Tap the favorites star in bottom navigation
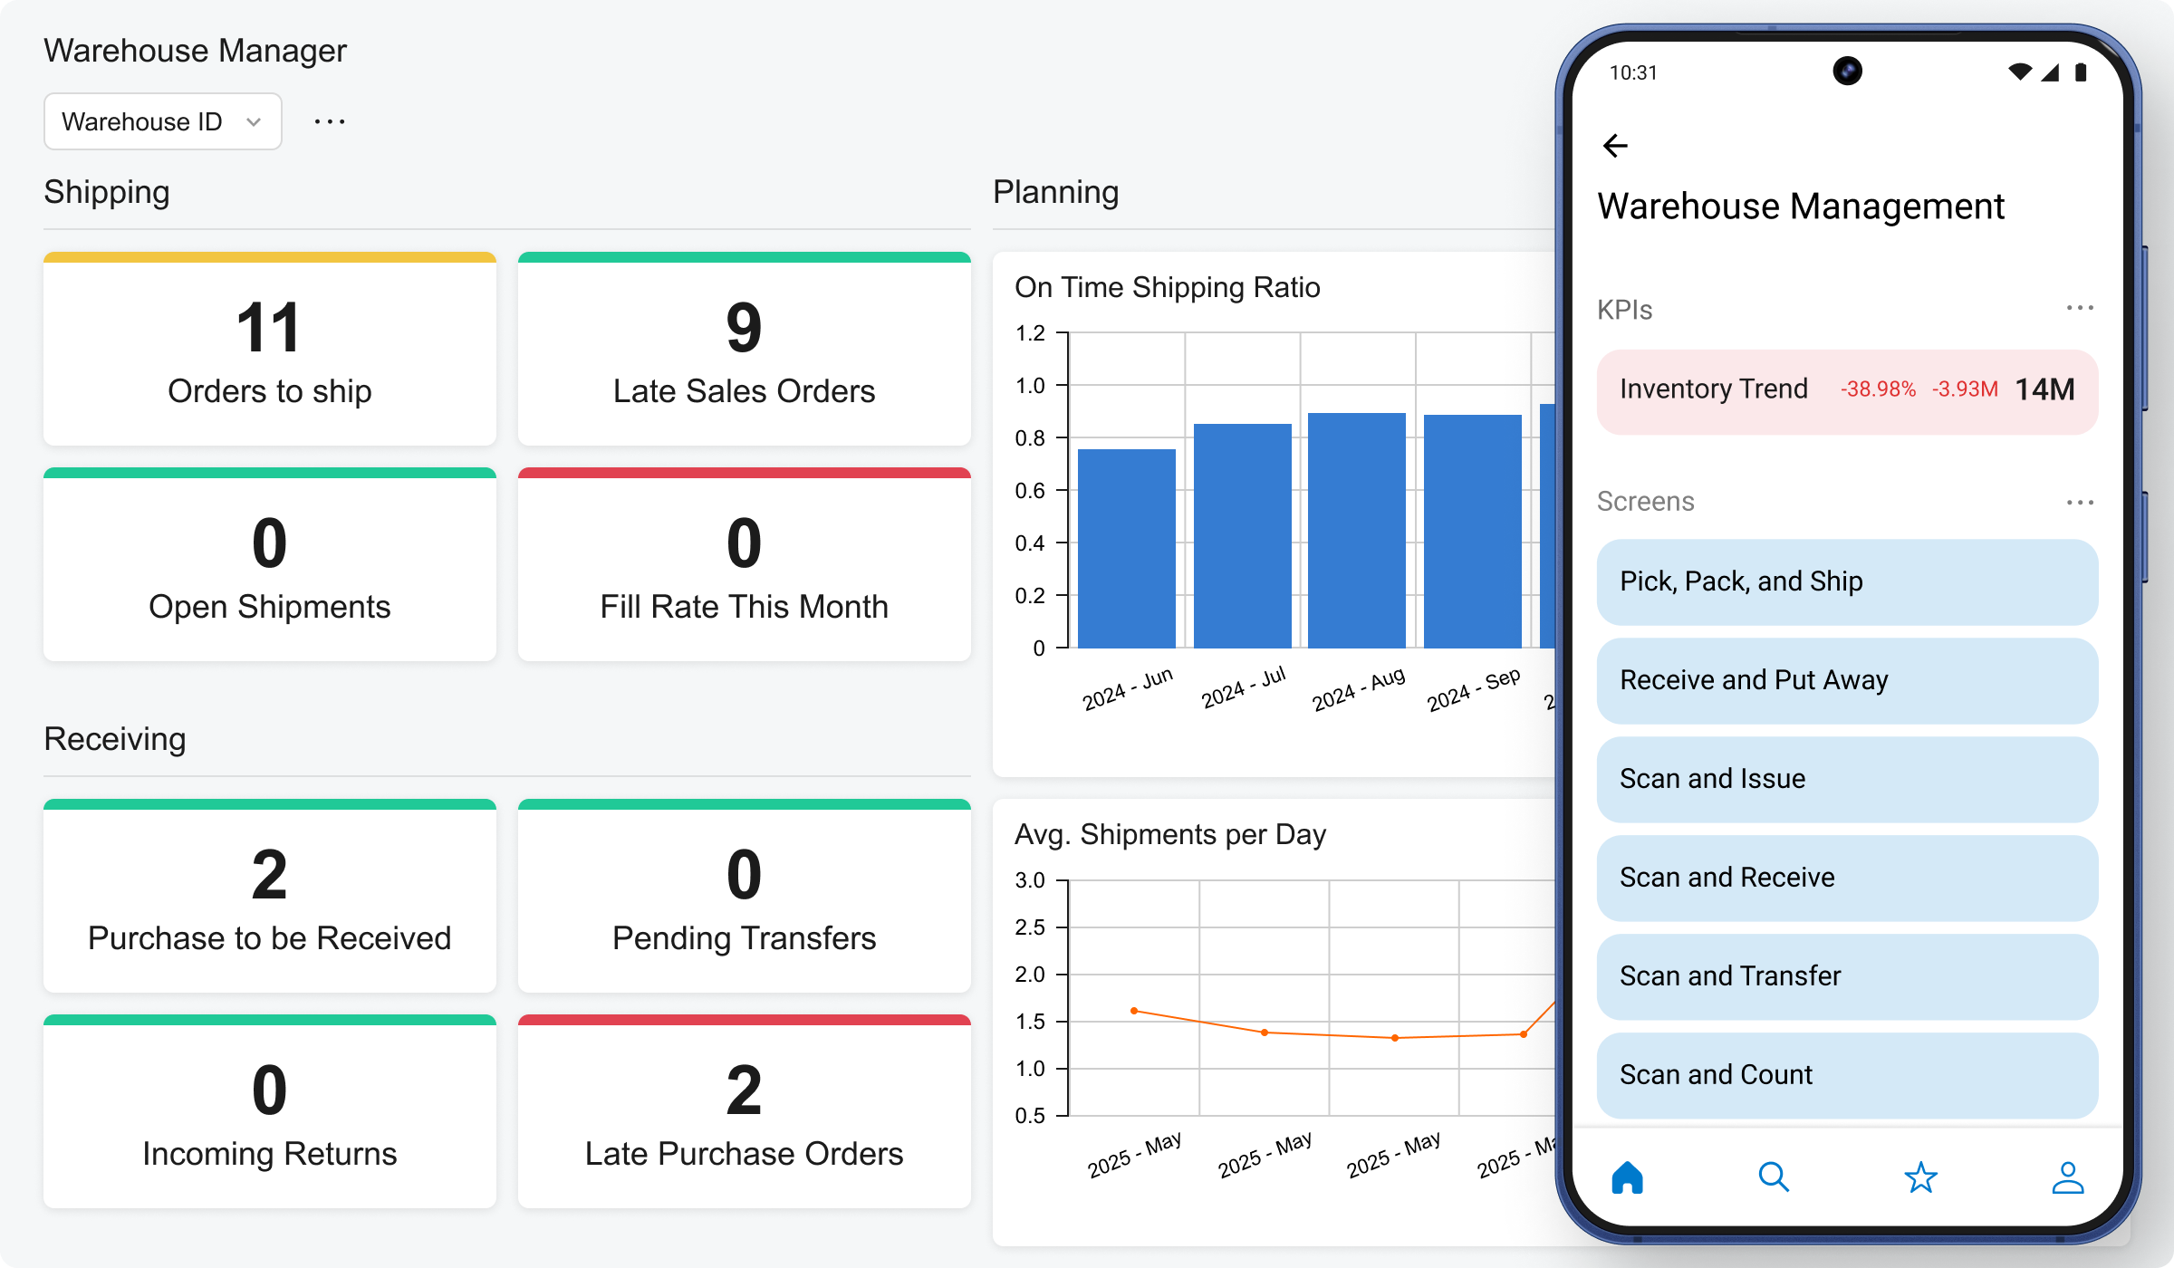 point(1920,1178)
